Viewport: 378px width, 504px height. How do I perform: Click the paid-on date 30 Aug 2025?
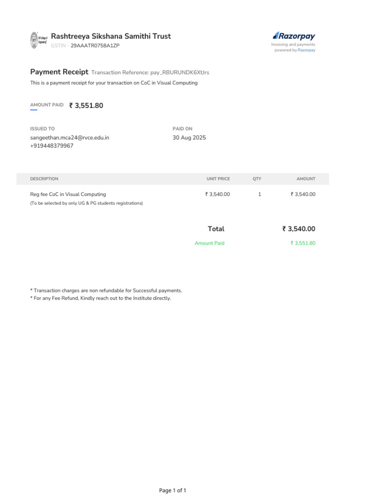[x=189, y=138]
